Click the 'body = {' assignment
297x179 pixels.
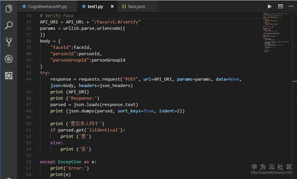(50, 41)
